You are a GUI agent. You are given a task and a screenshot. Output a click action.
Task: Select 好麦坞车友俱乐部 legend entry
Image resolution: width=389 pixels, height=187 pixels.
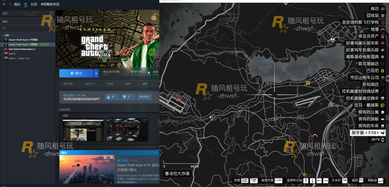(365, 50)
